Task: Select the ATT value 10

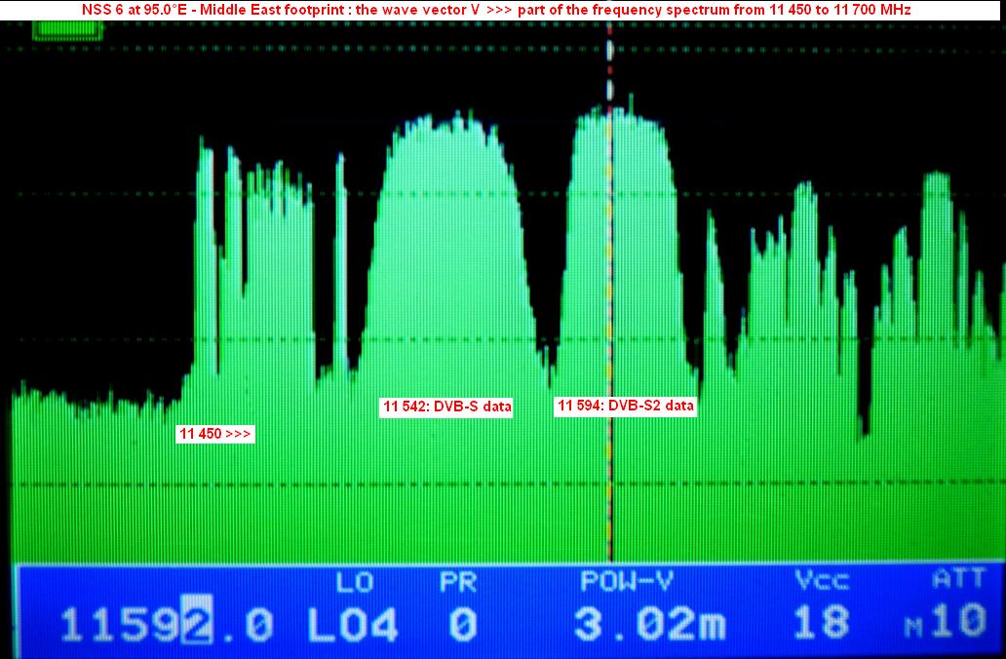Action: (x=962, y=624)
